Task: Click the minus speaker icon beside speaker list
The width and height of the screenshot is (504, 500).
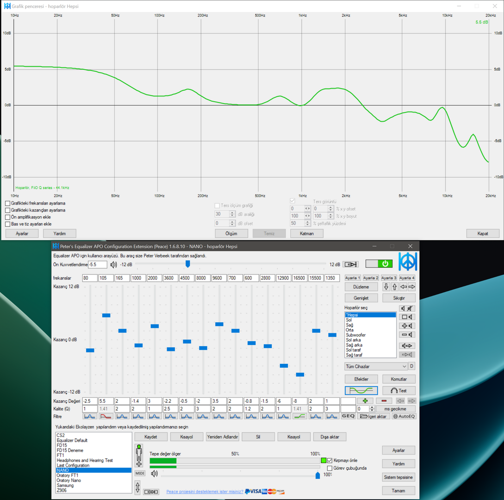Action: pos(407,335)
